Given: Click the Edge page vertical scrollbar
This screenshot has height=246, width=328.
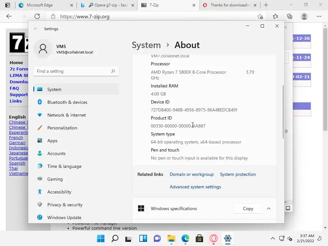Looking at the screenshot, I should coord(325,79).
